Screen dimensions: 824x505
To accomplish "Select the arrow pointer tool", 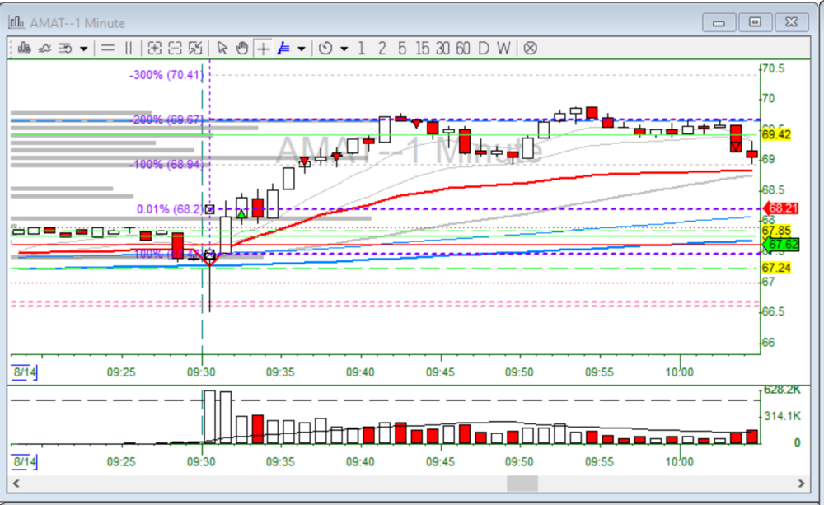I will (222, 49).
